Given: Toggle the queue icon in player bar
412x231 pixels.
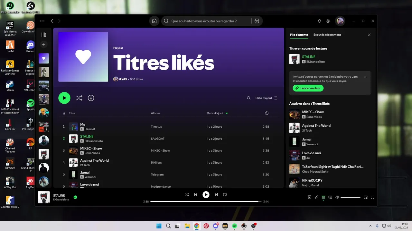Looking at the screenshot, I should coord(323,197).
